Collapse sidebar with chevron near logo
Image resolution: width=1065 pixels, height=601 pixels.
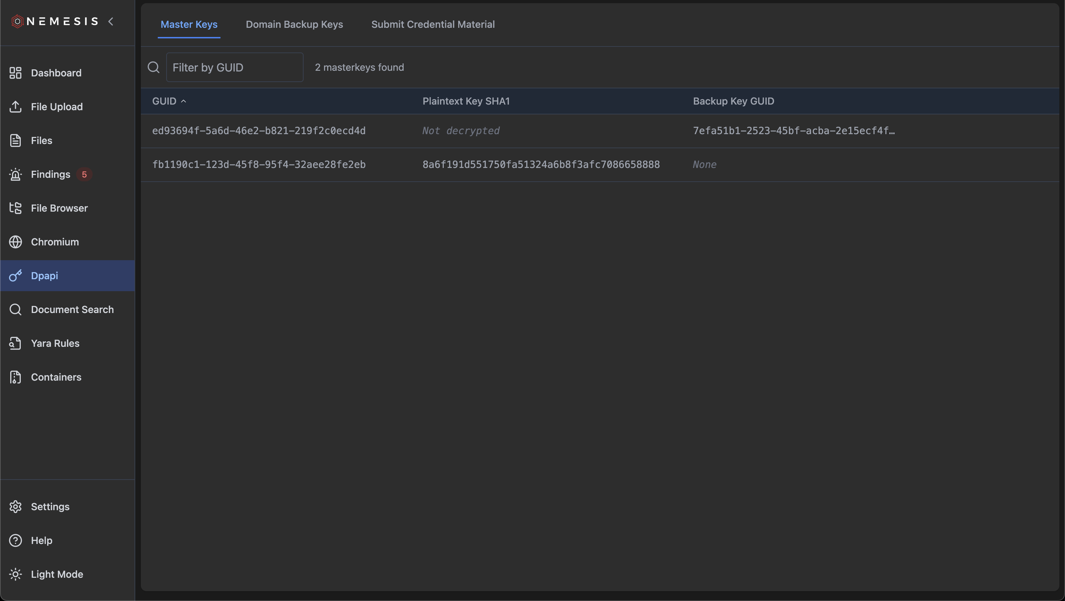pyautogui.click(x=110, y=21)
